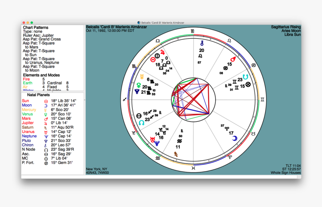Click the red Sun symbol on the chart wheel

click(153, 60)
